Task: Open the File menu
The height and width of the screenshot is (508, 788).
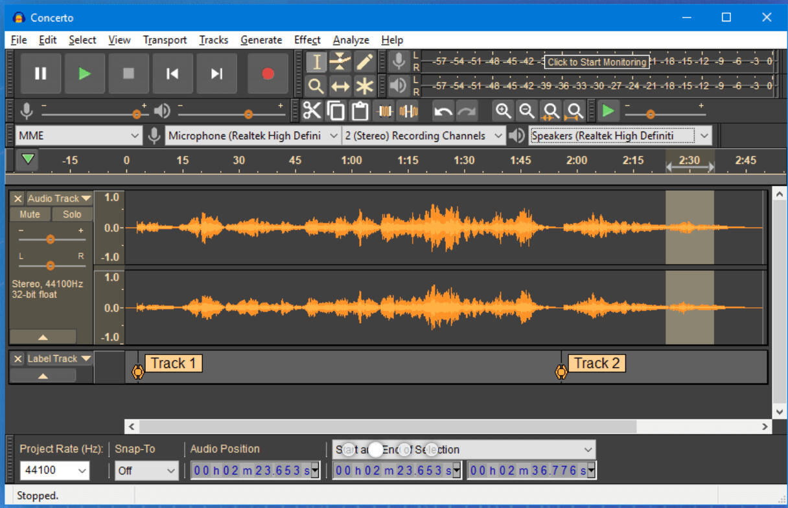Action: (19, 40)
